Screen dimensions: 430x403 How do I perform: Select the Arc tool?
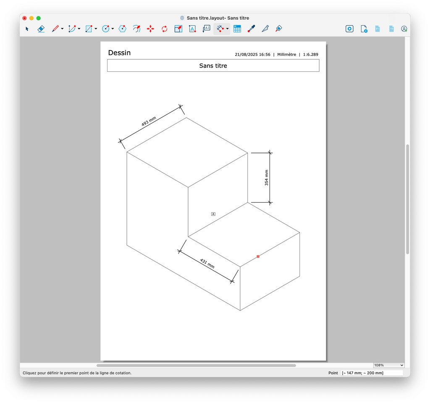pyautogui.click(x=72, y=29)
